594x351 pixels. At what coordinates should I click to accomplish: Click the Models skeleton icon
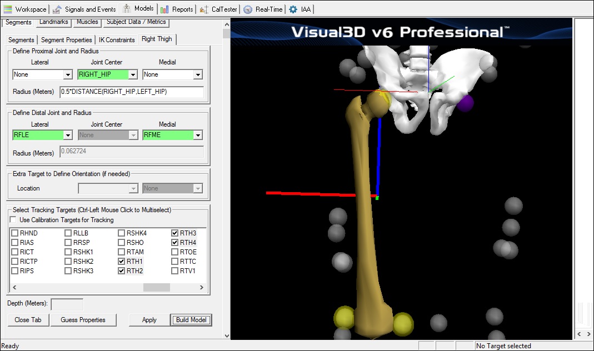pyautogui.click(x=127, y=9)
